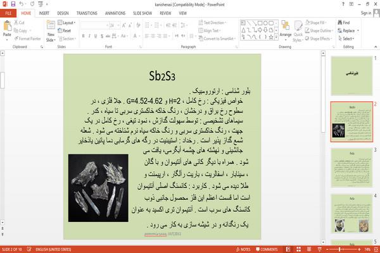Increase font size with the larger A icon
The height and width of the screenshot is (253, 380).
124,25
